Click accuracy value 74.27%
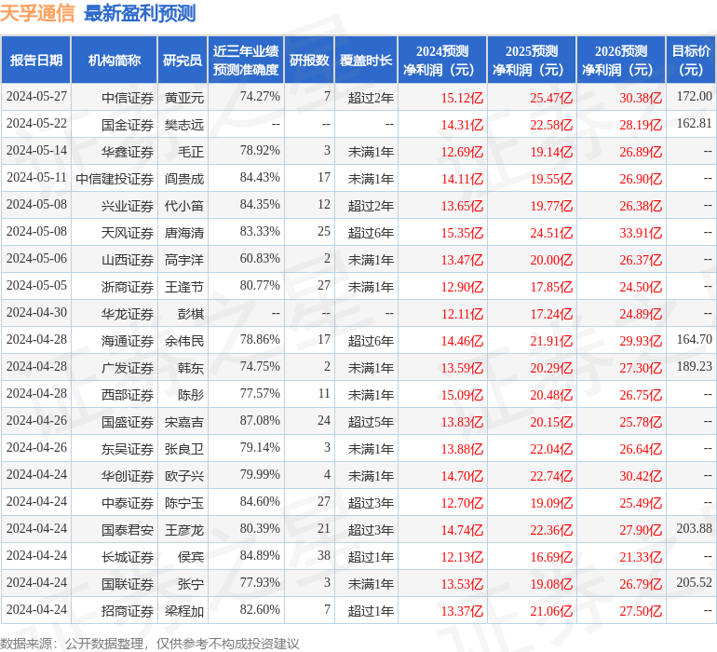 [260, 97]
